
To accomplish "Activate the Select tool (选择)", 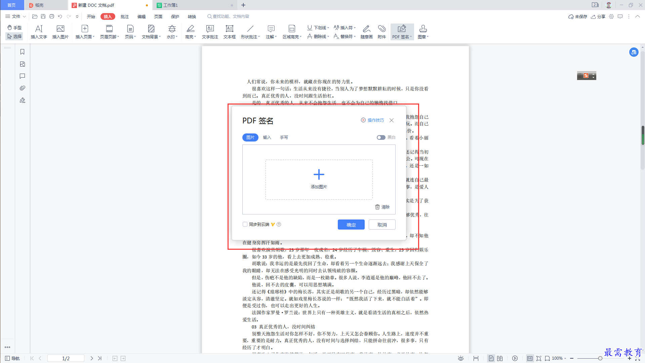I will pos(14,36).
